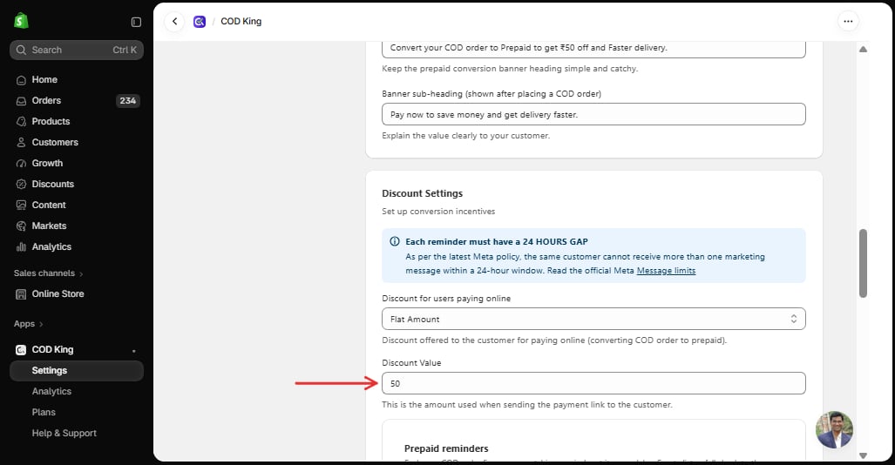The image size is (895, 465).
Task: Click the Shopify logo icon
Action: [21, 21]
